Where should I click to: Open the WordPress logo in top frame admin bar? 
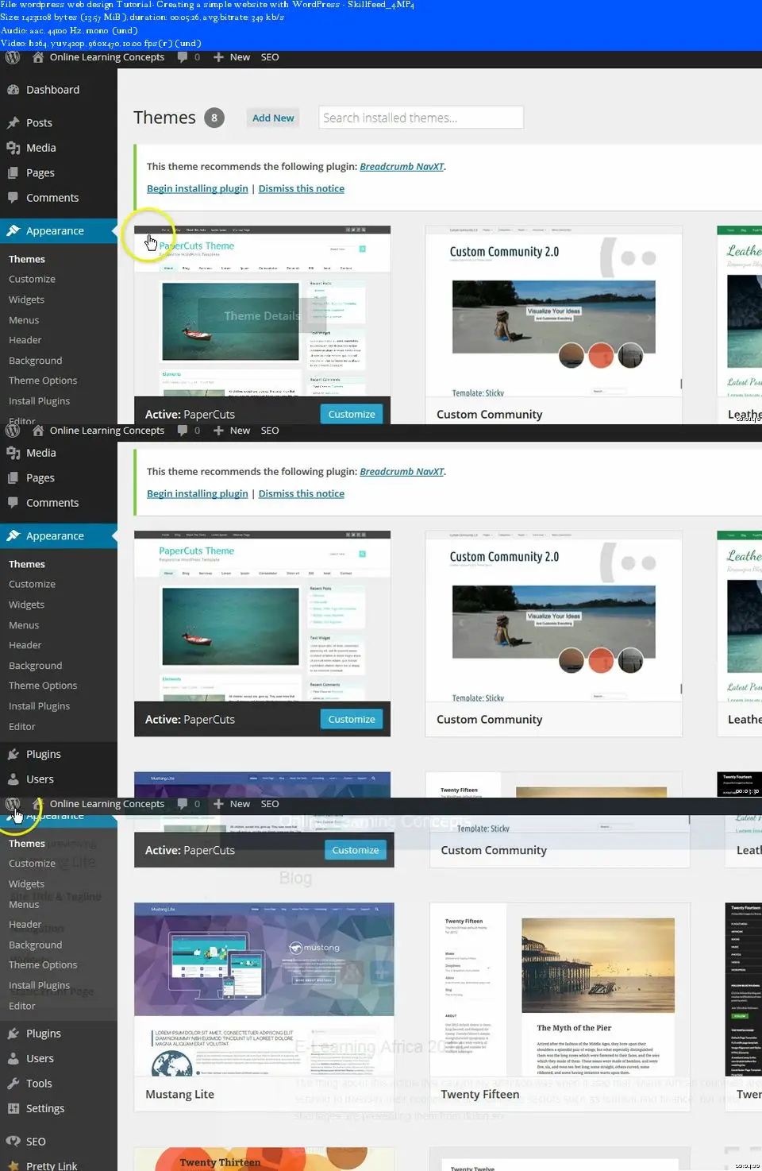pos(12,57)
